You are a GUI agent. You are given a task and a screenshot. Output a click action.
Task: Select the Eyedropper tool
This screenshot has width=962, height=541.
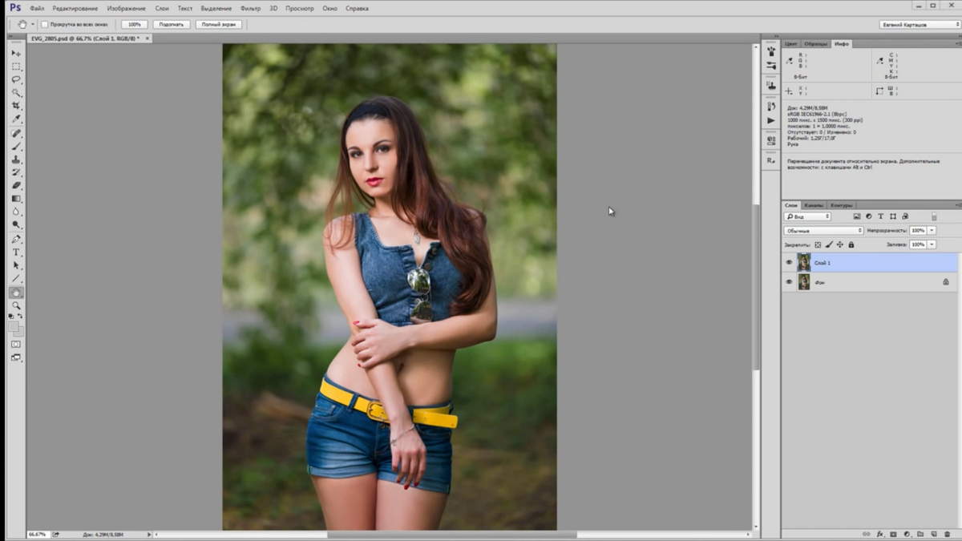click(x=16, y=119)
